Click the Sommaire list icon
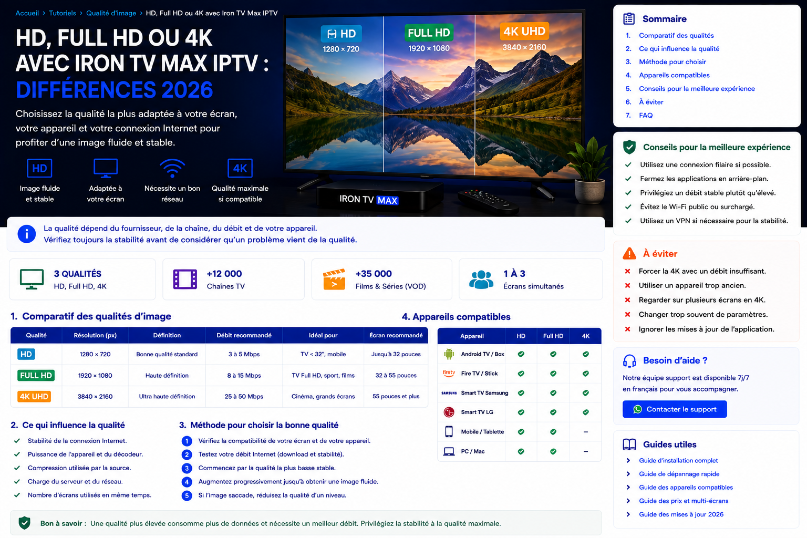This screenshot has height=538, width=807. pos(629,19)
